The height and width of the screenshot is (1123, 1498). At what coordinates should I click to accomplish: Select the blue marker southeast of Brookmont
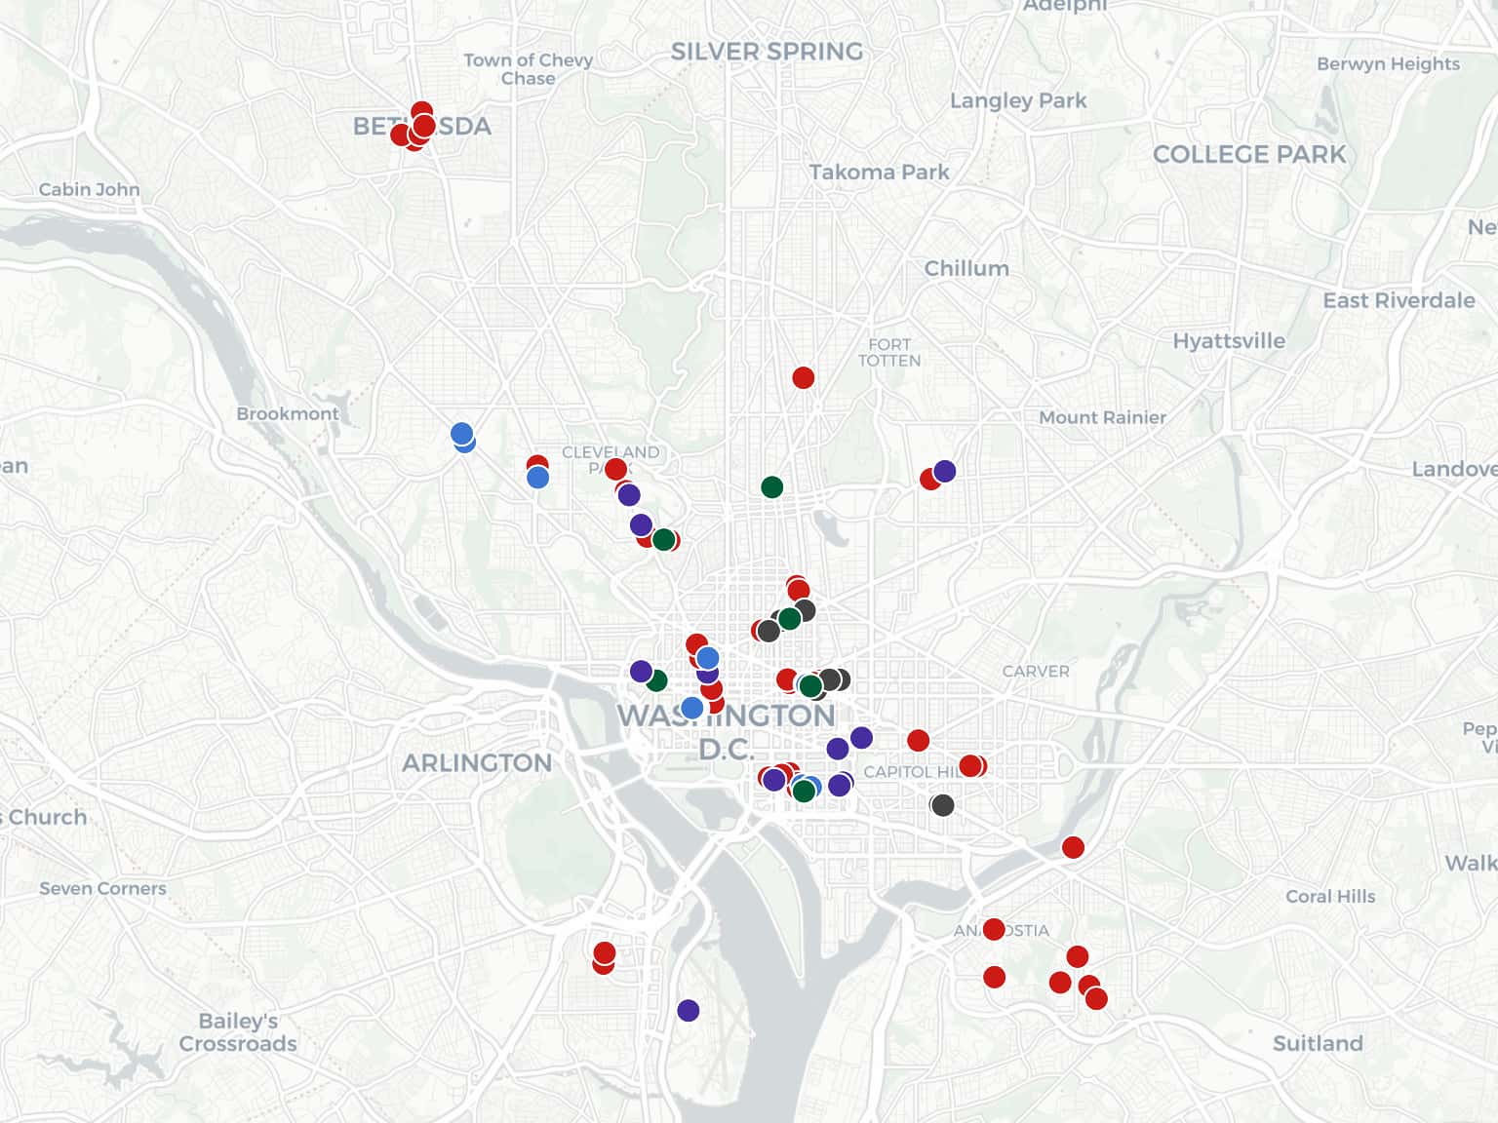(x=462, y=434)
